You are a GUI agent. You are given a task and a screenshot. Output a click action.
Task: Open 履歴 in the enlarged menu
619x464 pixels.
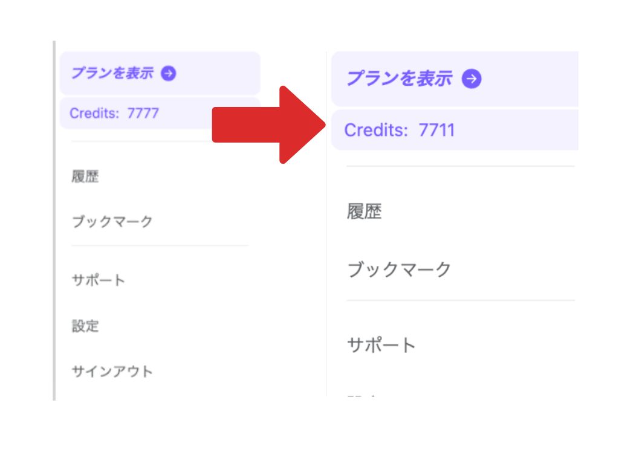[x=365, y=211]
